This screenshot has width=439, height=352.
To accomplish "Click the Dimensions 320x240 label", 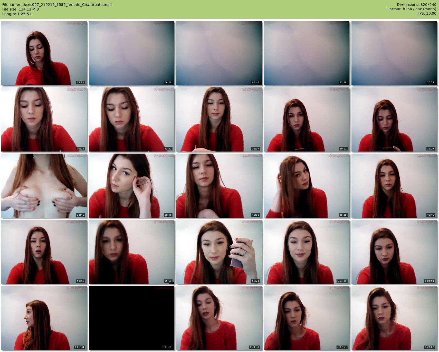I will click(416, 5).
